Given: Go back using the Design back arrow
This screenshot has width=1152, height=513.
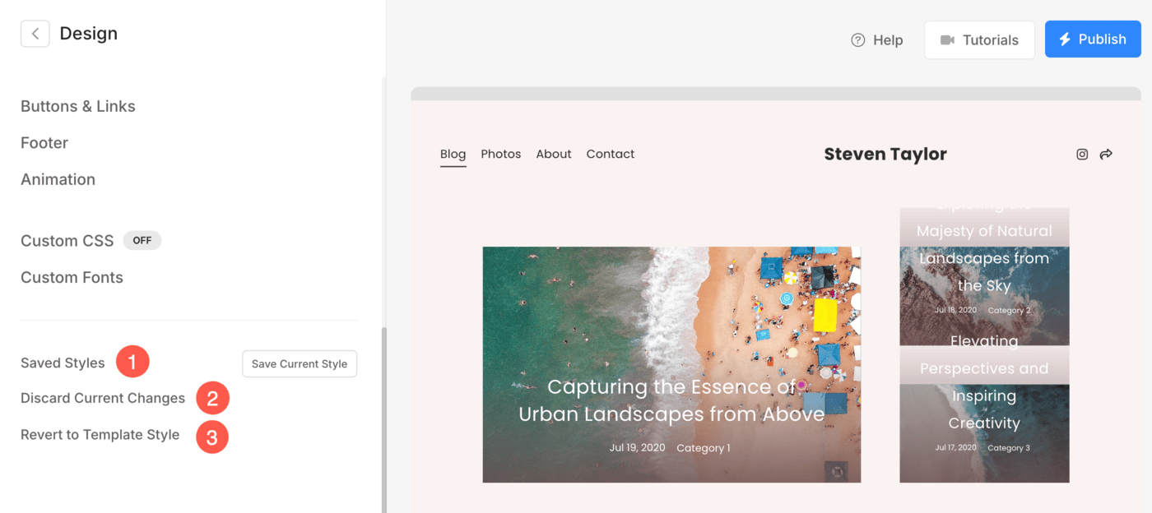Looking at the screenshot, I should click(35, 34).
